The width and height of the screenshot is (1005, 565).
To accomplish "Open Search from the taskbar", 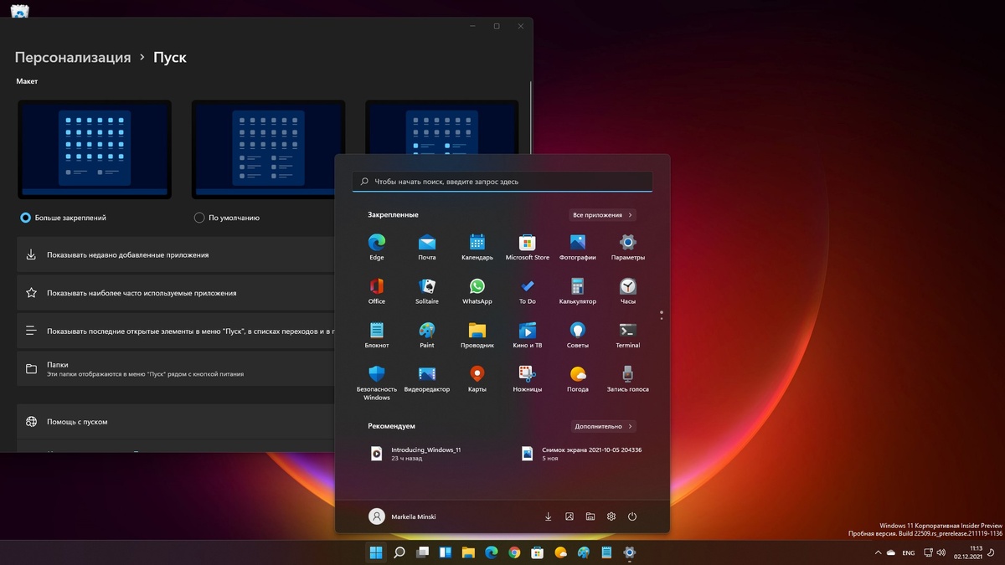I will (399, 552).
